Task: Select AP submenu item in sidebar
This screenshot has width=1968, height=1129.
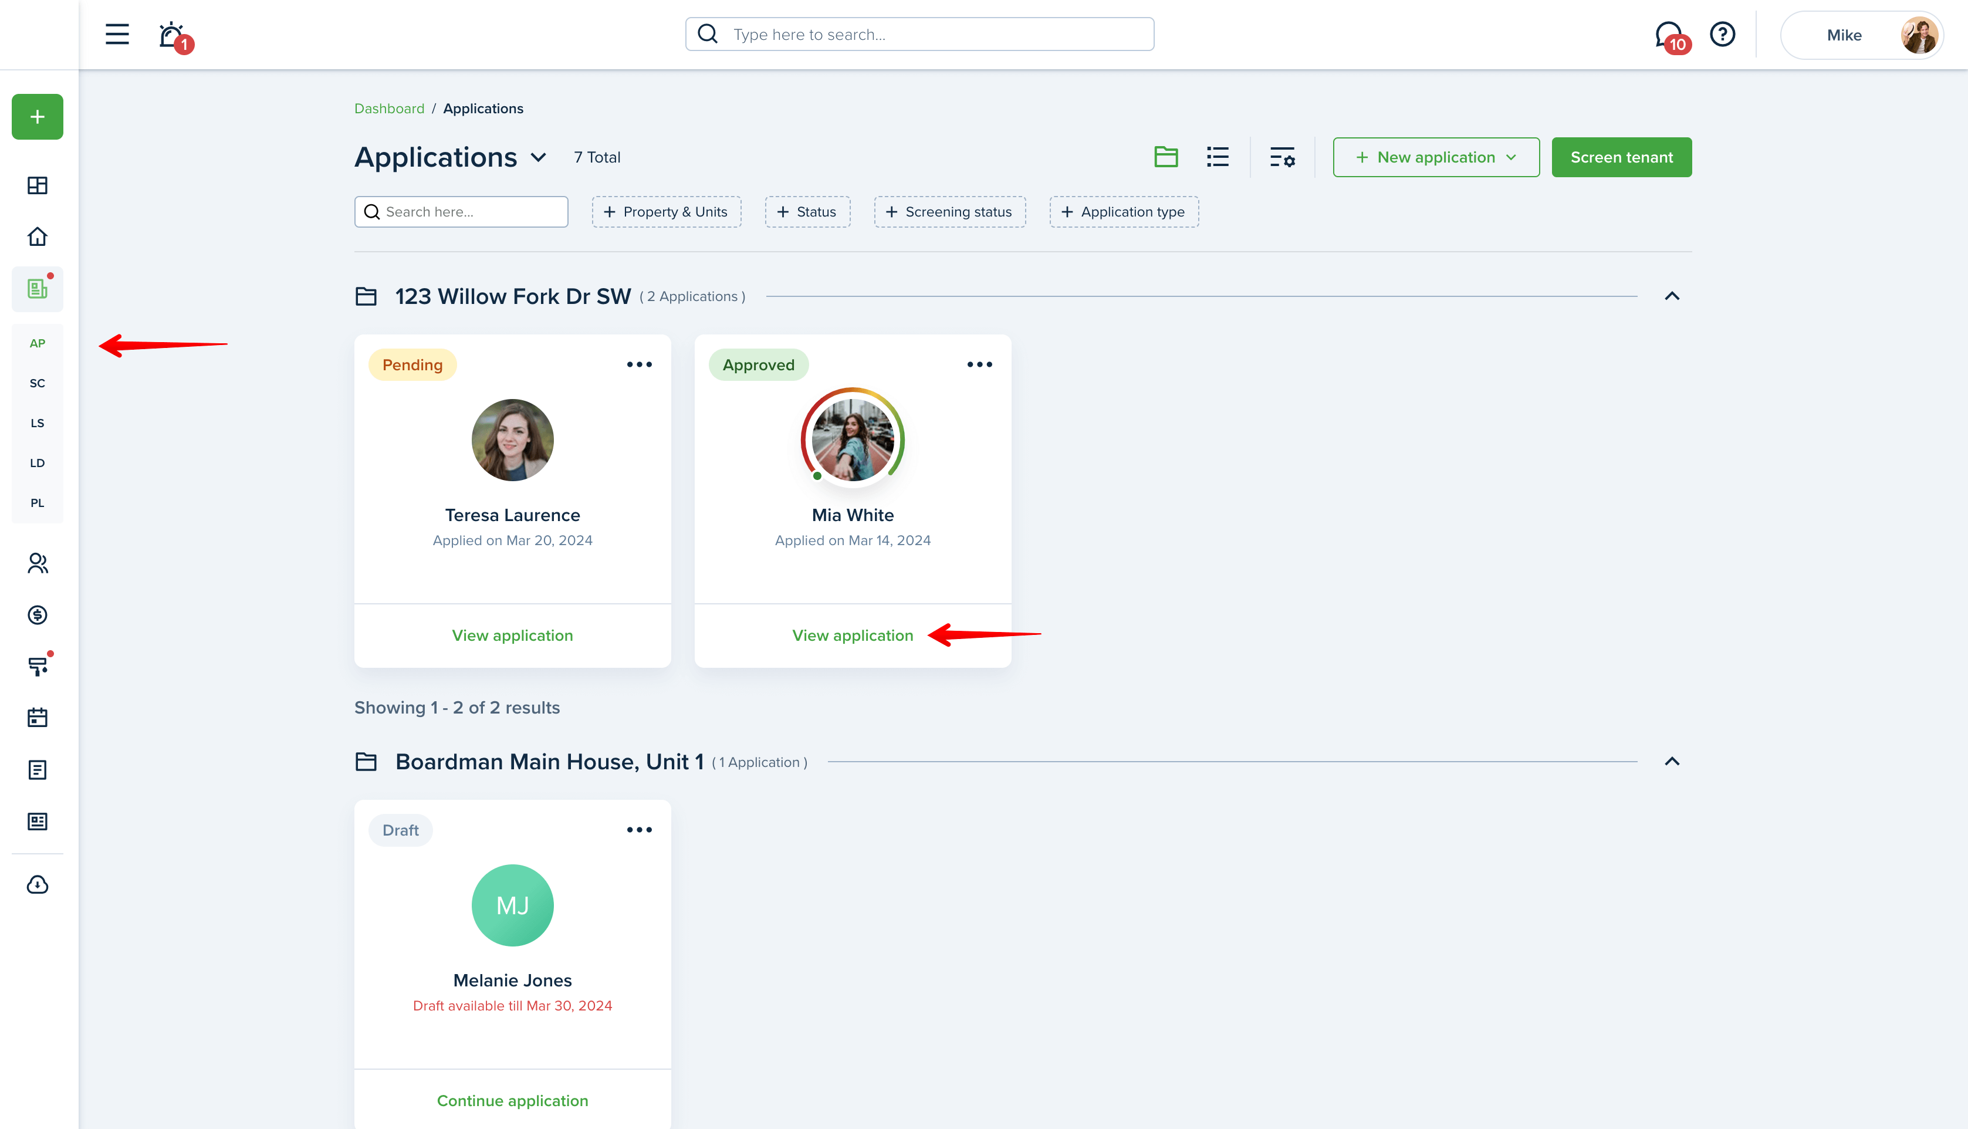Action: point(37,343)
